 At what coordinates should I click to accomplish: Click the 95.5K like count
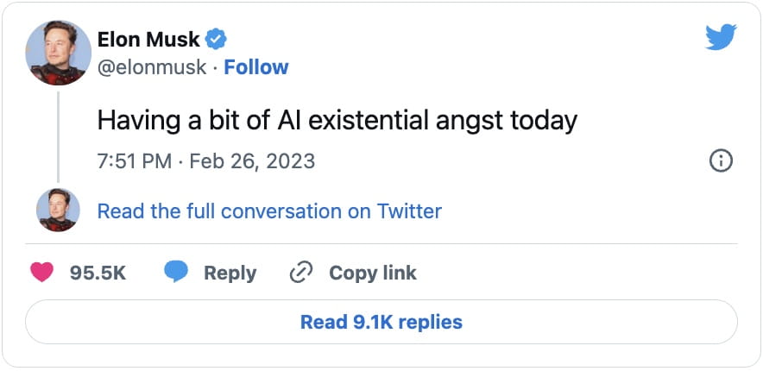click(x=98, y=273)
